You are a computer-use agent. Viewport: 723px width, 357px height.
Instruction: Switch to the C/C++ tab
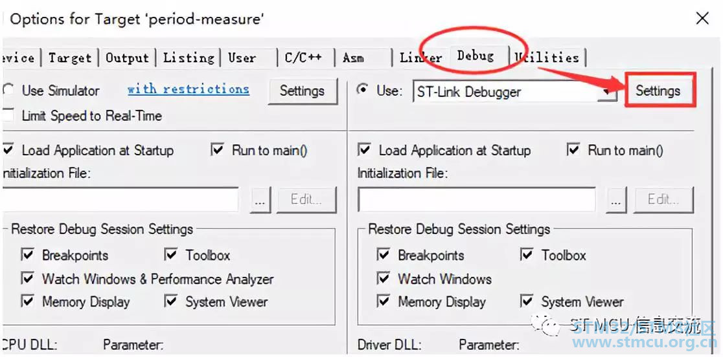[303, 58]
